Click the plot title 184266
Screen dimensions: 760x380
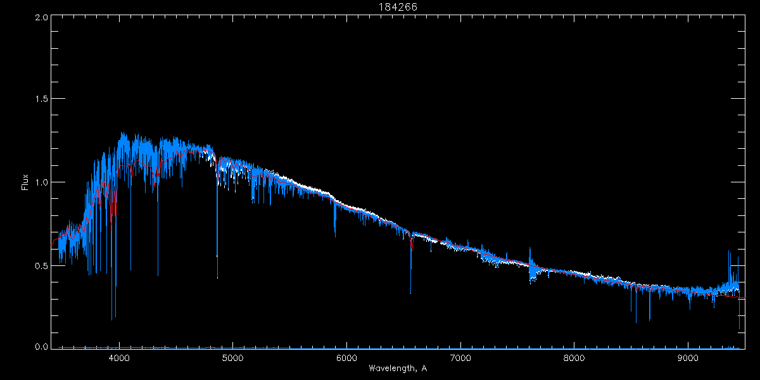click(x=398, y=7)
